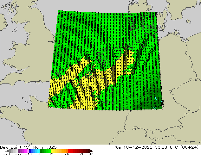The width and height of the screenshot is (201, 155).
Task: Click the 38 legend label
Action: (x=82, y=154)
